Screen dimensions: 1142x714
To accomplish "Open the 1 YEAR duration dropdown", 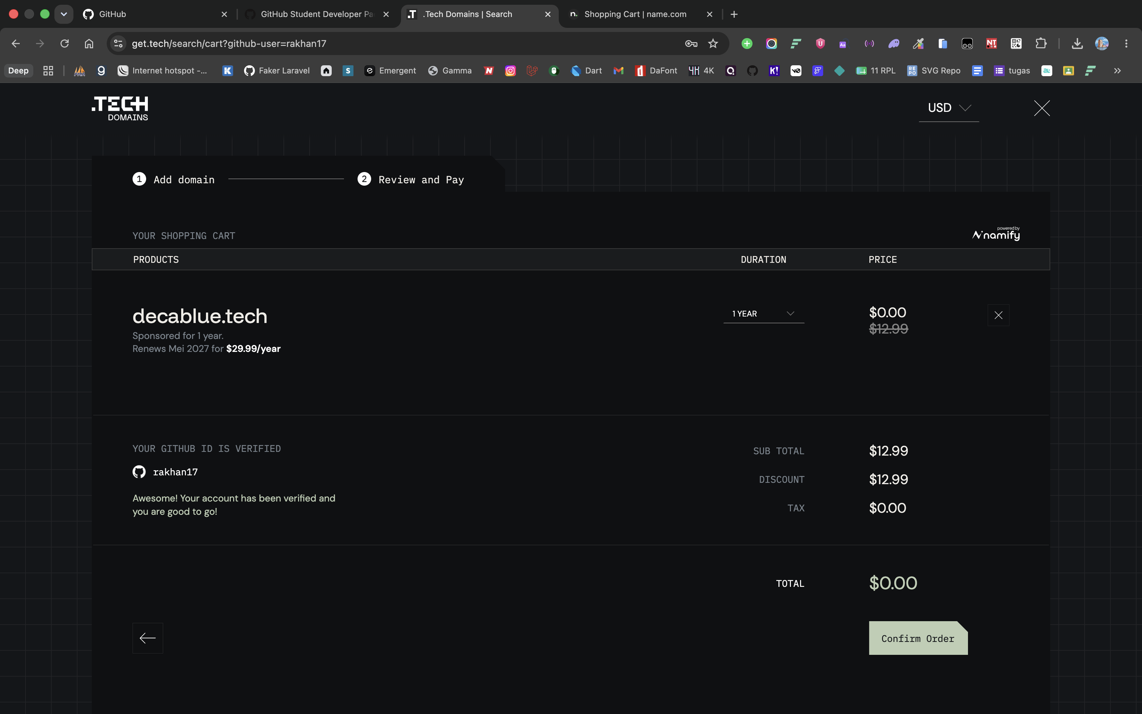I will pyautogui.click(x=763, y=313).
